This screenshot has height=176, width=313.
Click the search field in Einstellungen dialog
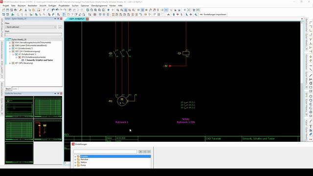click(x=105, y=152)
